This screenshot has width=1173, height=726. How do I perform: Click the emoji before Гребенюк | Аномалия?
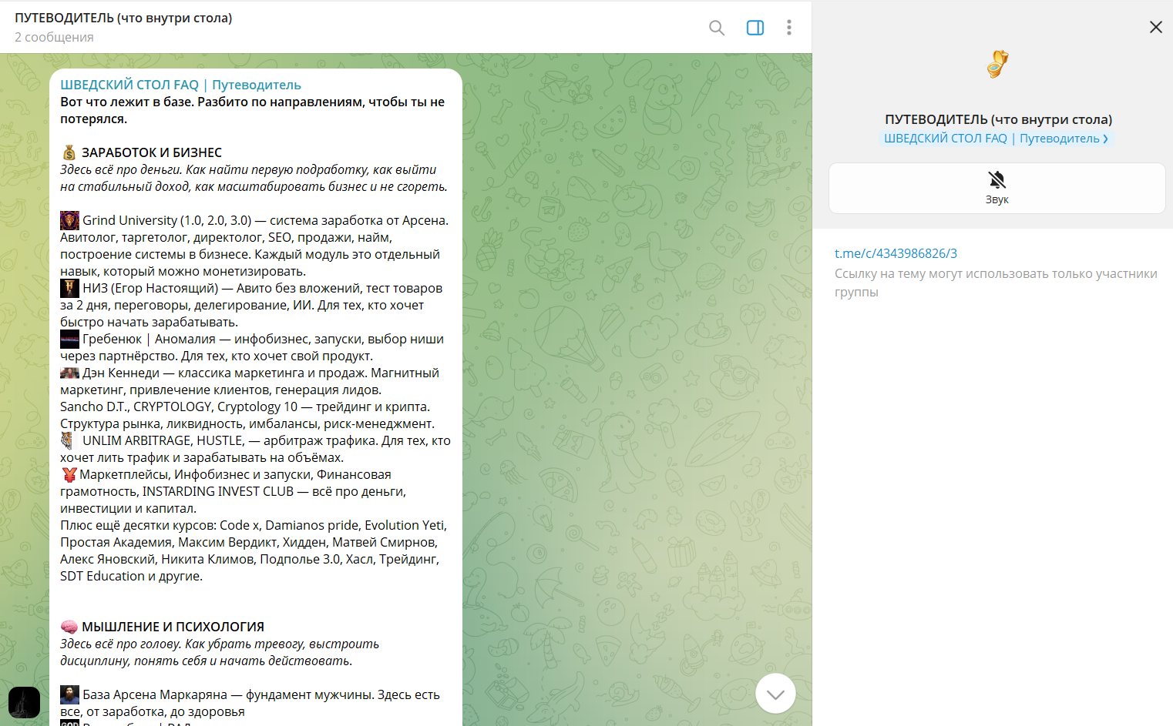(x=69, y=339)
